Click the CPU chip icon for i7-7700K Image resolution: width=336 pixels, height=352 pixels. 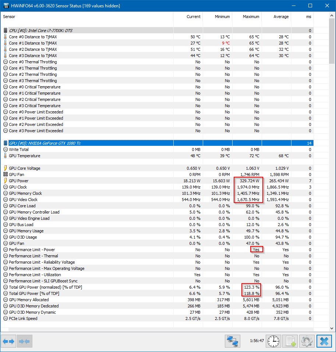tap(6, 30)
